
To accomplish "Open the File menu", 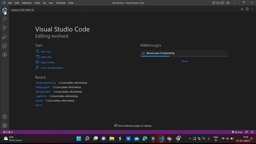I will tap(10, 3).
